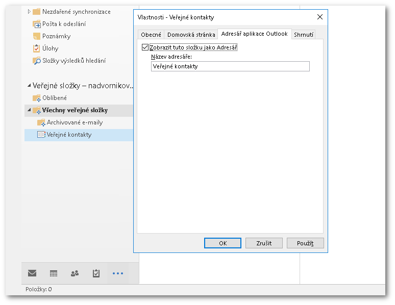This screenshot has width=395, height=305.
Task: Click the Úlohy tasks folder icon
Action: (x=36, y=48)
